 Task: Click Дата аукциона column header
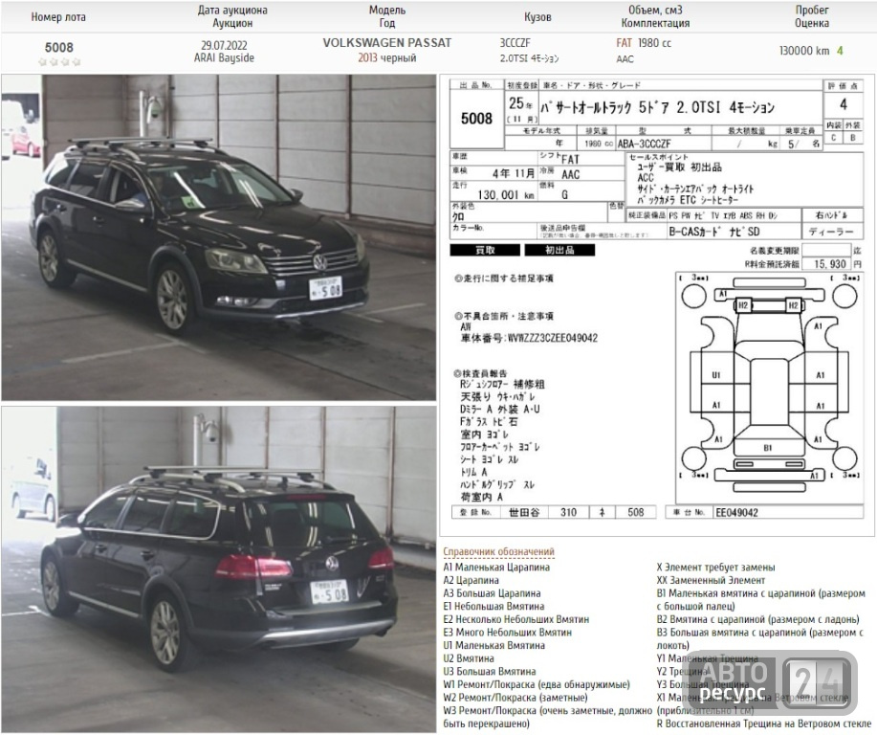tap(232, 17)
